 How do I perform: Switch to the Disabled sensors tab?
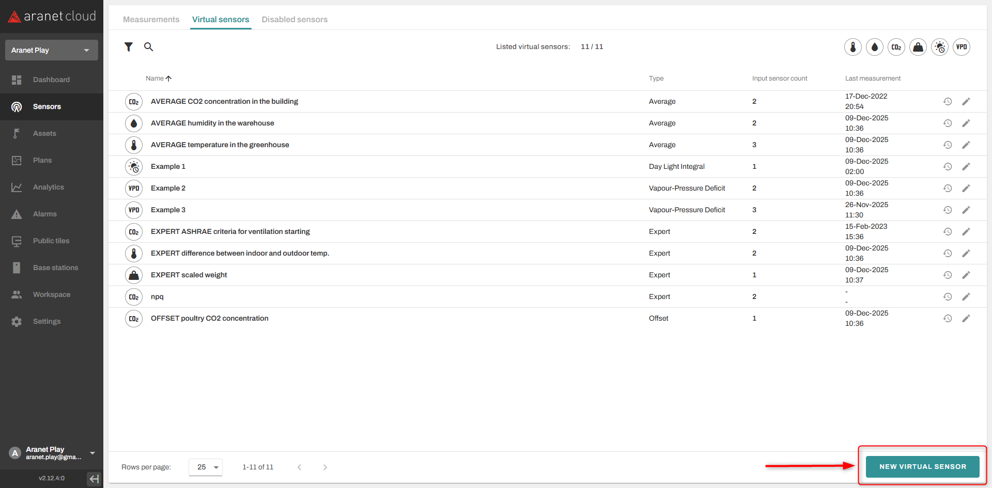tap(295, 20)
